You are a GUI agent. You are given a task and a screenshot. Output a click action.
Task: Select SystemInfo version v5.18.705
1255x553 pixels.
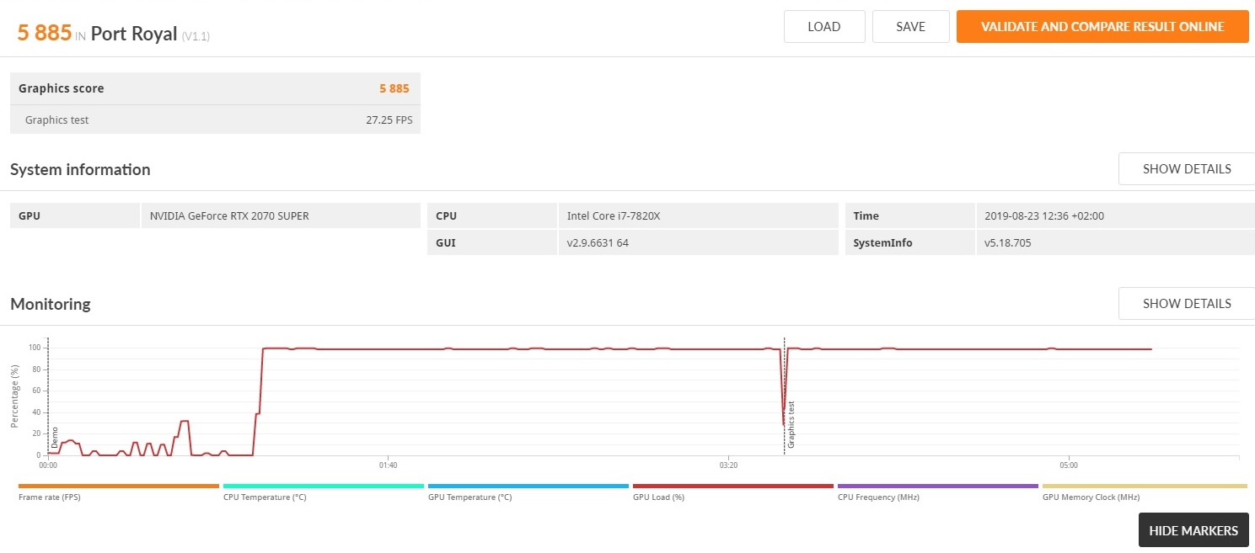[x=1008, y=242]
